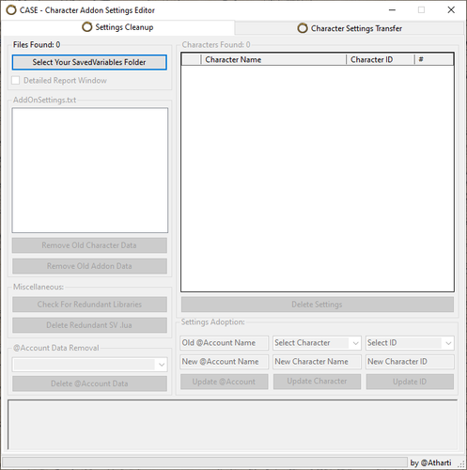Screen dimensions: 467x470
Task: Click Delete Redundant SV .lua button
Action: tap(89, 325)
